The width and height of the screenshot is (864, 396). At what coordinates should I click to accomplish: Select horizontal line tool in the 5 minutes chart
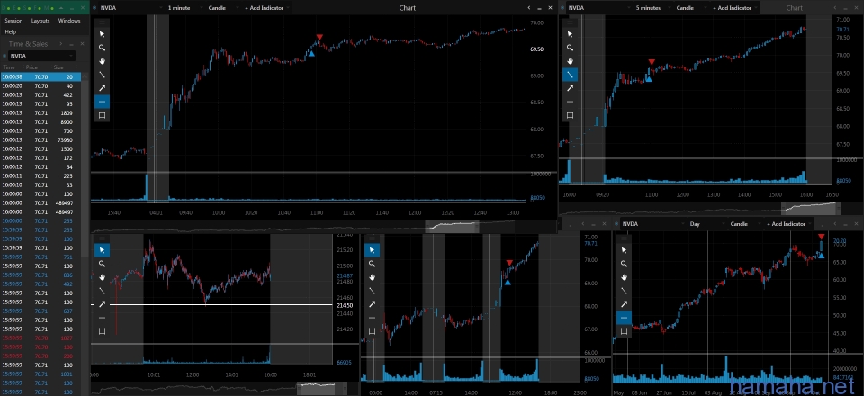pos(571,102)
